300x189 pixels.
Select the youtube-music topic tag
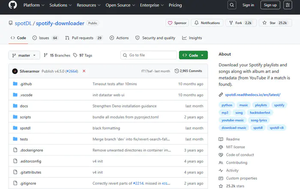click(232, 120)
